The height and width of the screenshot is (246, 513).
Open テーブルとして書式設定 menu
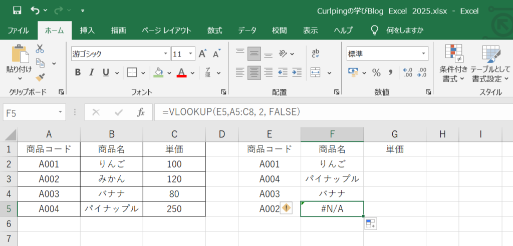(490, 63)
